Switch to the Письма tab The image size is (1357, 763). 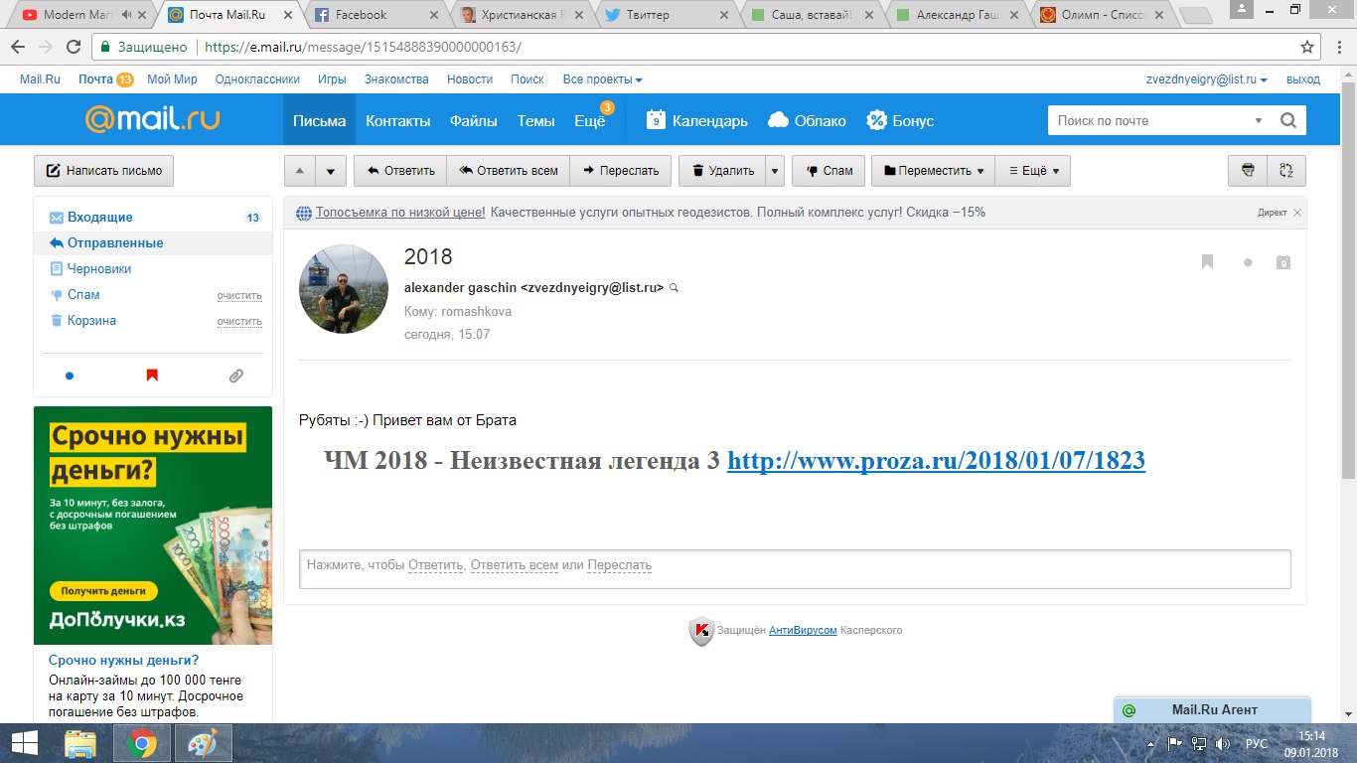pos(319,120)
